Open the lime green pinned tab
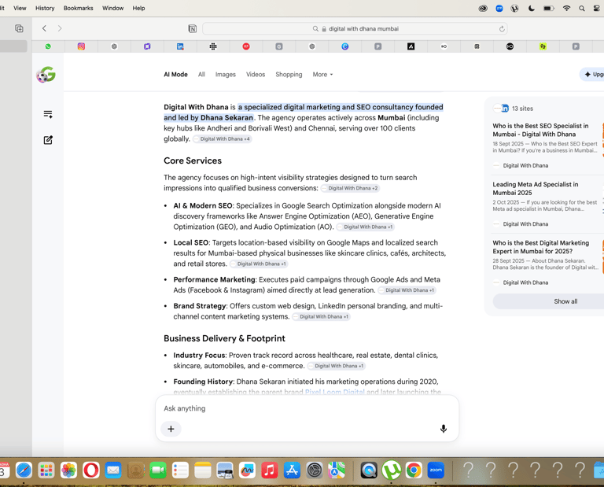604x487 pixels. click(x=543, y=46)
